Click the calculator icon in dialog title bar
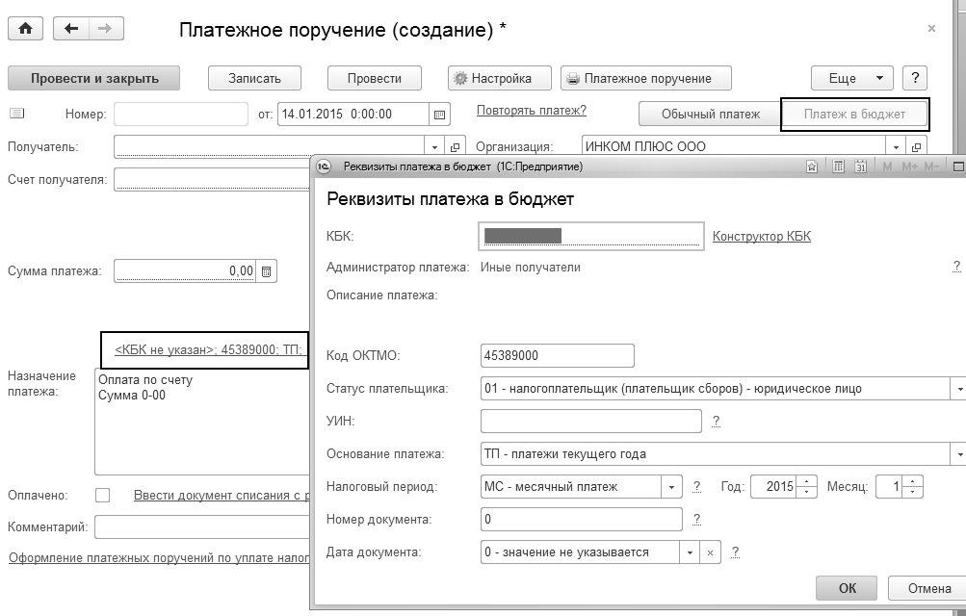The image size is (966, 616). (838, 167)
